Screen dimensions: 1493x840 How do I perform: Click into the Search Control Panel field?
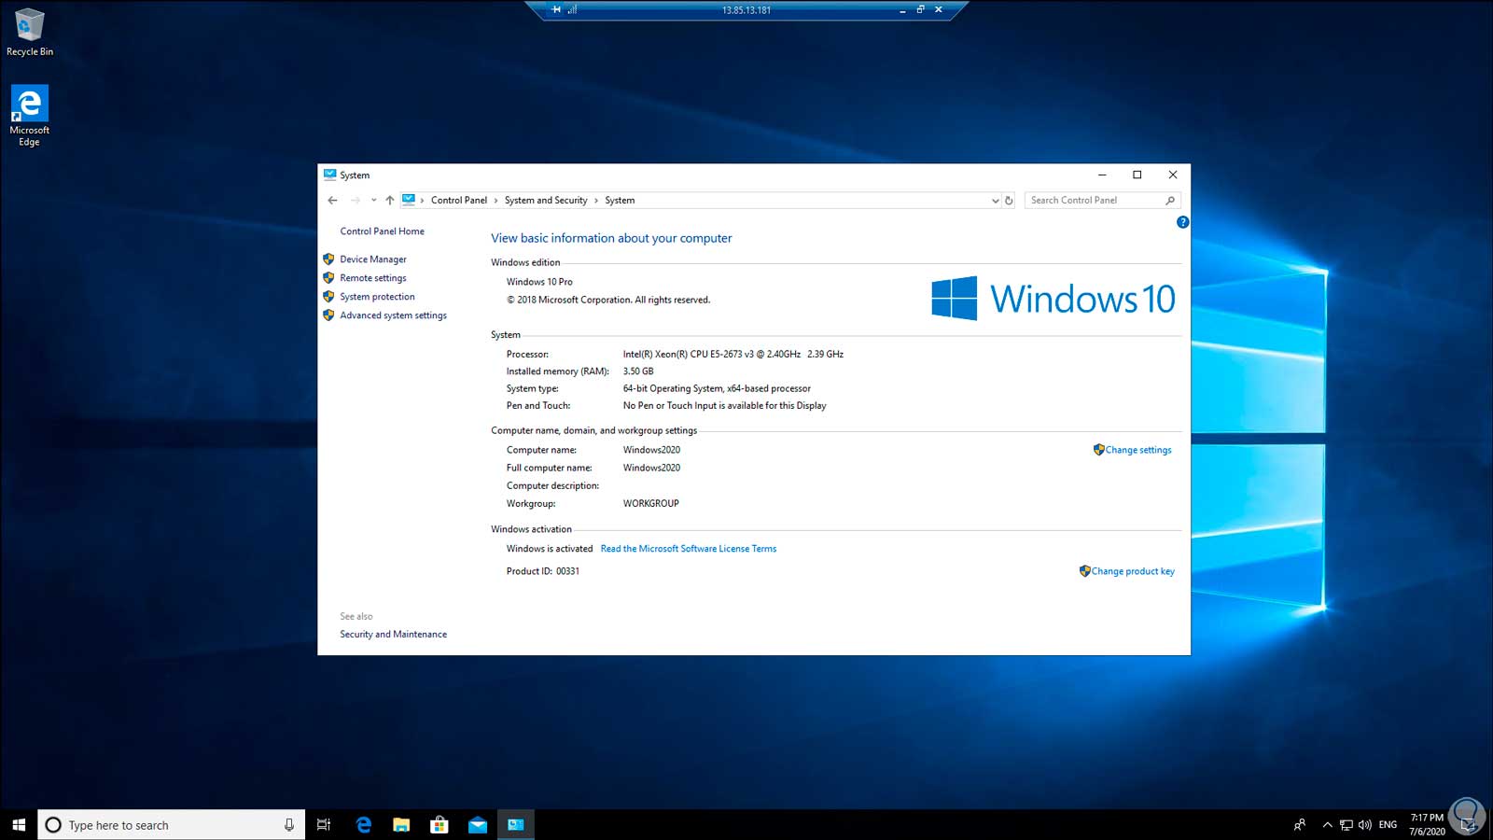(1103, 201)
